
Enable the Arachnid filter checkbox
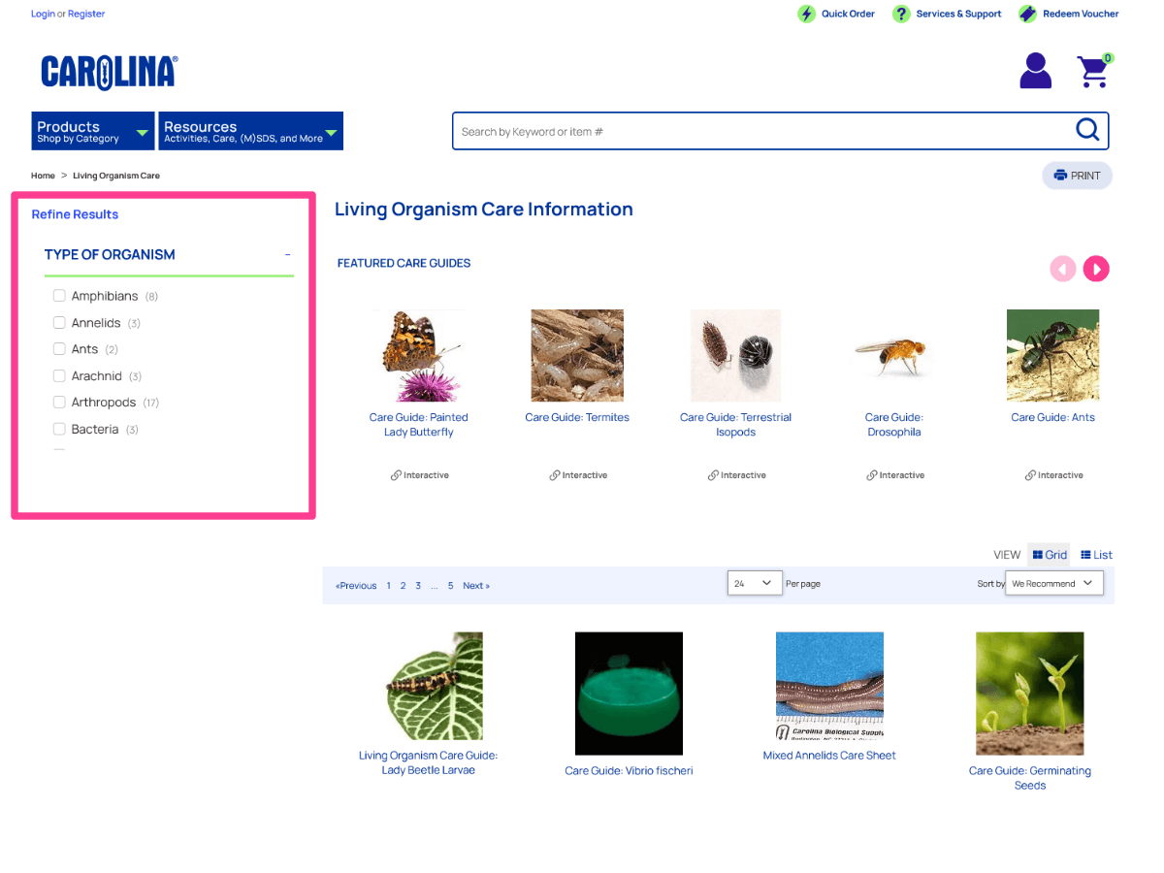click(59, 375)
